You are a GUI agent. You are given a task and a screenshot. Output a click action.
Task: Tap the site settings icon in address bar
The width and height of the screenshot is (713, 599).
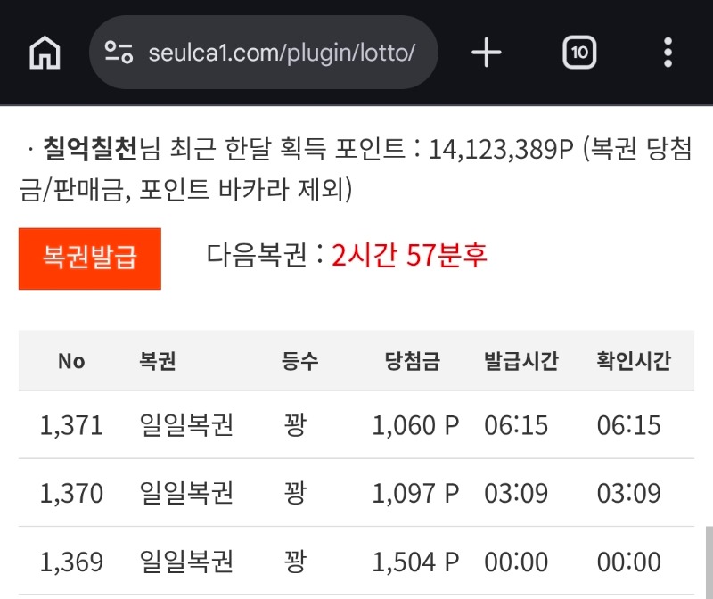[x=119, y=53]
